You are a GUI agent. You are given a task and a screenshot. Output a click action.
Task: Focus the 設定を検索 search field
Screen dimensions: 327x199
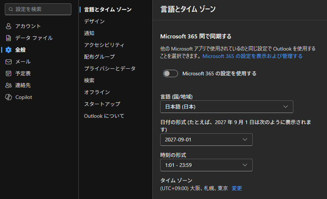pos(38,9)
